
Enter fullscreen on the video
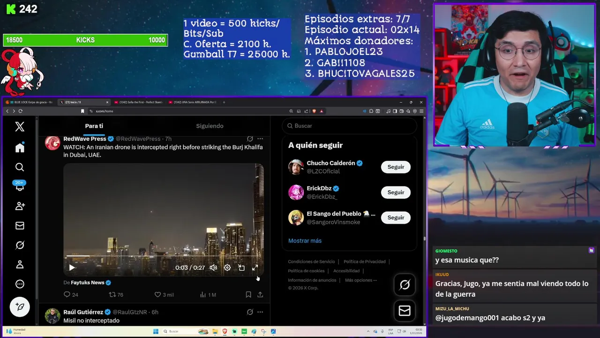click(255, 268)
